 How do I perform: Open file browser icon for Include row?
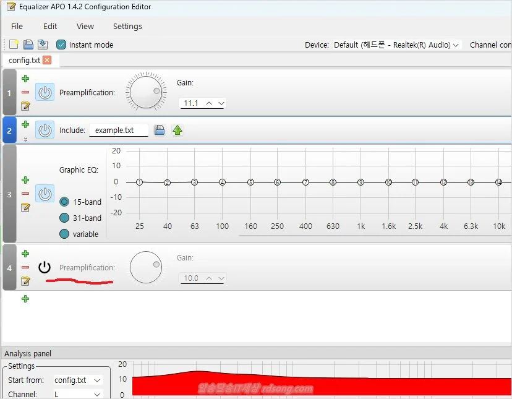click(160, 130)
